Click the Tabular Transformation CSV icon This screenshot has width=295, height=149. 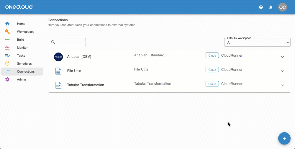tap(58, 85)
